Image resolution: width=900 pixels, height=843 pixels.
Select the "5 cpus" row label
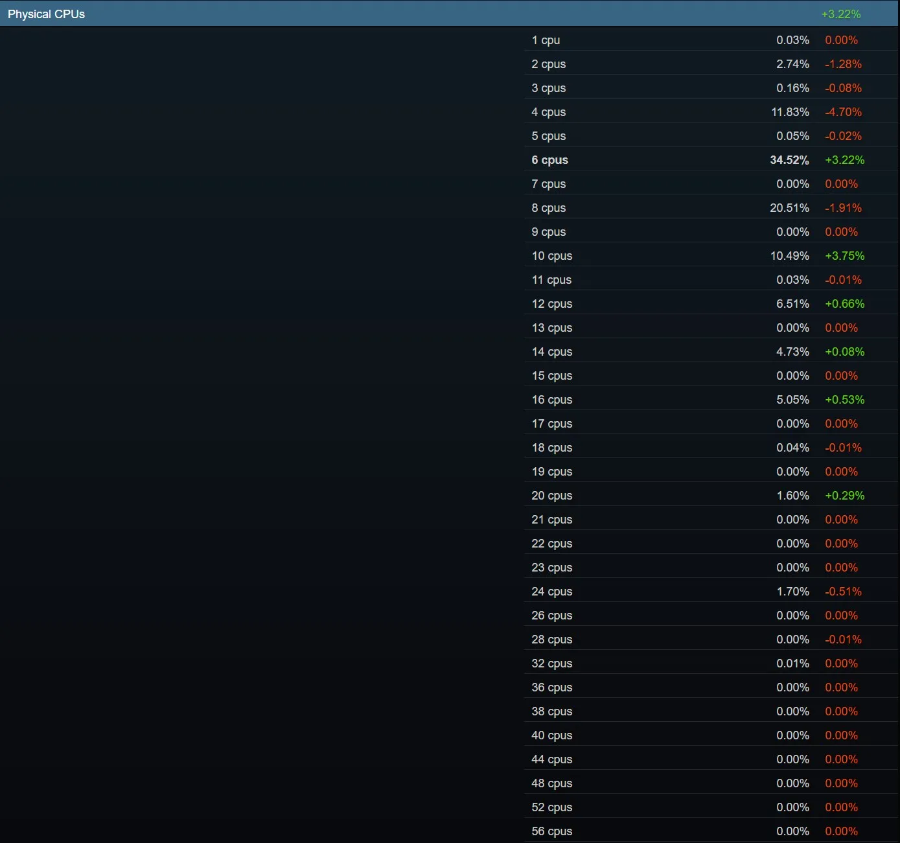[549, 136]
